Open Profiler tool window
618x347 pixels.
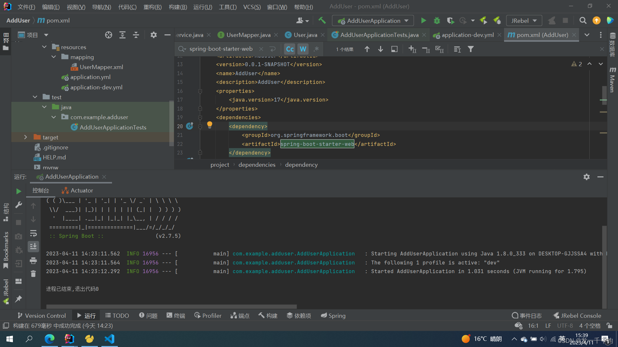click(208, 316)
